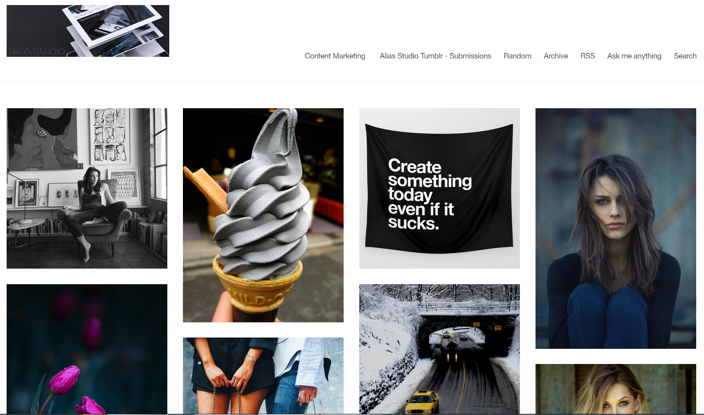Open Alias Studio Tumblr - Submissions link

(x=435, y=56)
